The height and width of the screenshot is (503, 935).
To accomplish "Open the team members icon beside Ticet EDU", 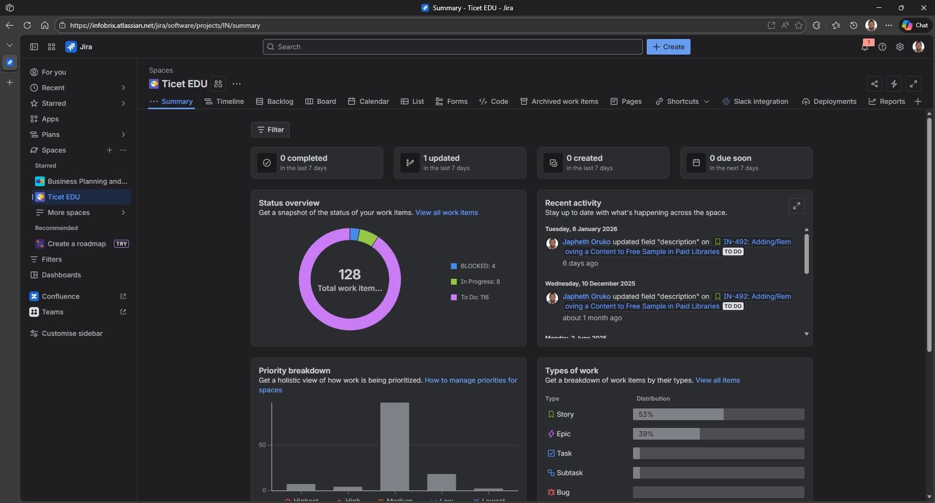I will pos(218,84).
